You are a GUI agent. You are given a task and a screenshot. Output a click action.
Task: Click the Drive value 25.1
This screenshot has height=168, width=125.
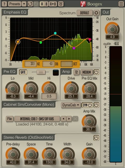pyautogui.click(x=71, y=96)
